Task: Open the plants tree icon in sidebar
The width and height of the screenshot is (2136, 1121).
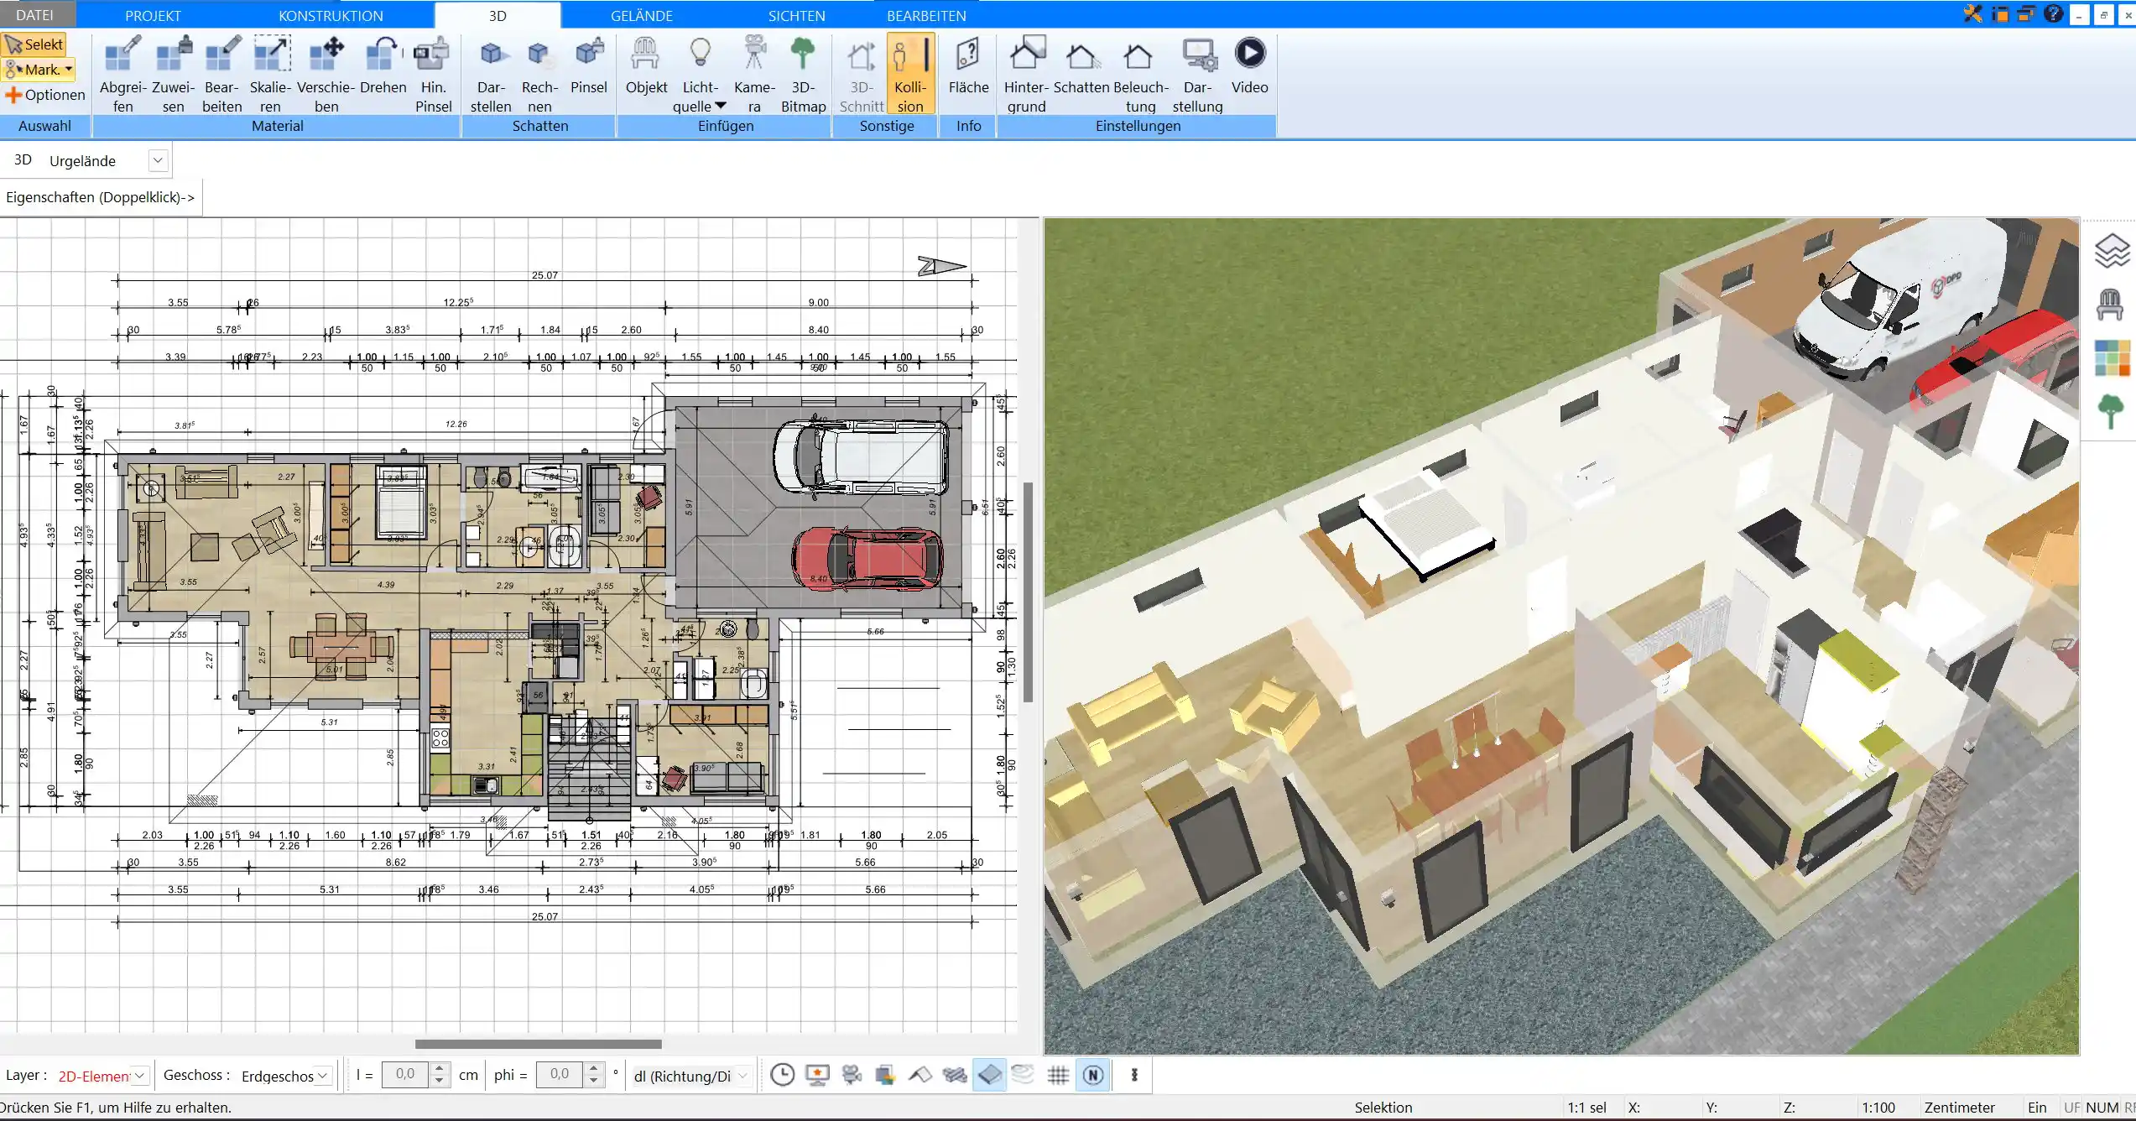Action: click(x=2111, y=411)
